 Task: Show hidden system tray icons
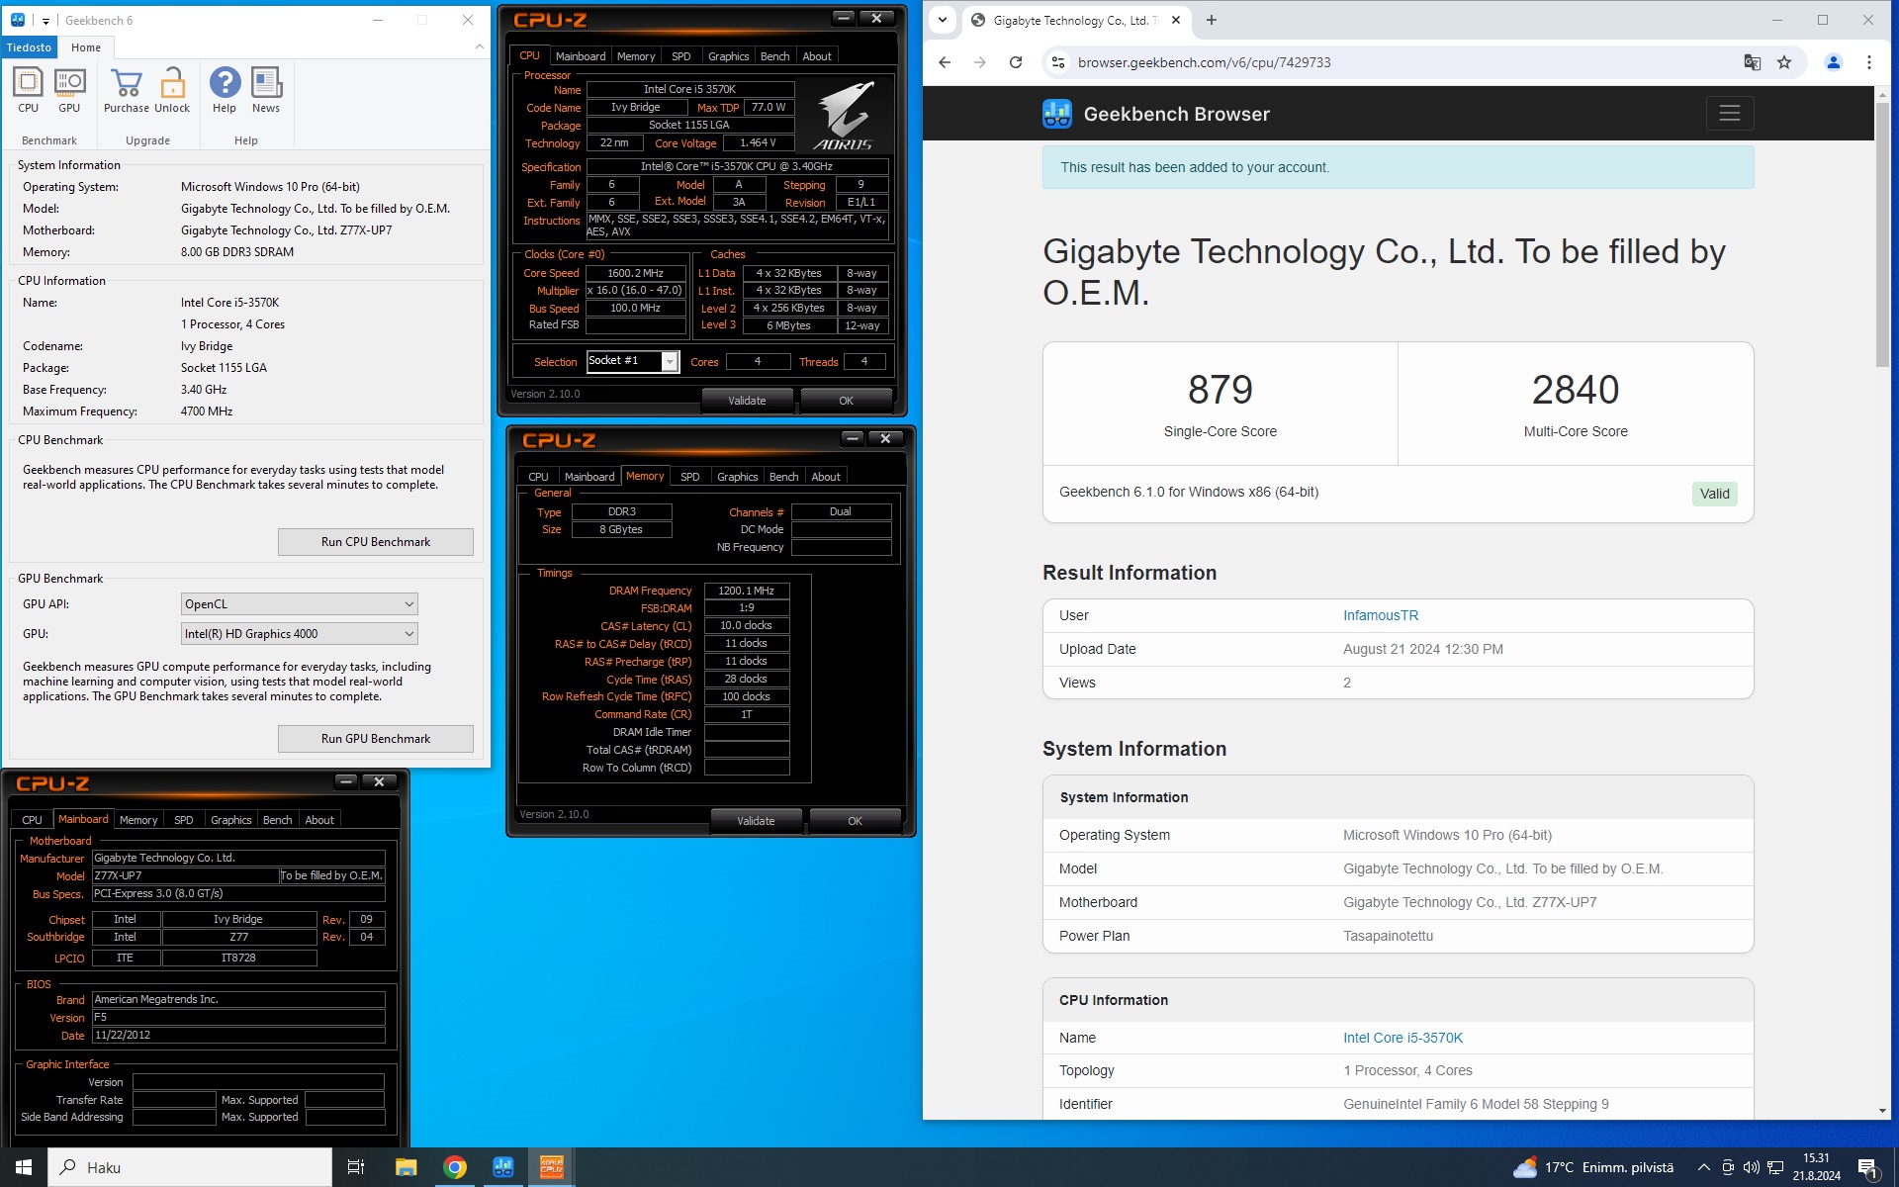tap(1703, 1167)
